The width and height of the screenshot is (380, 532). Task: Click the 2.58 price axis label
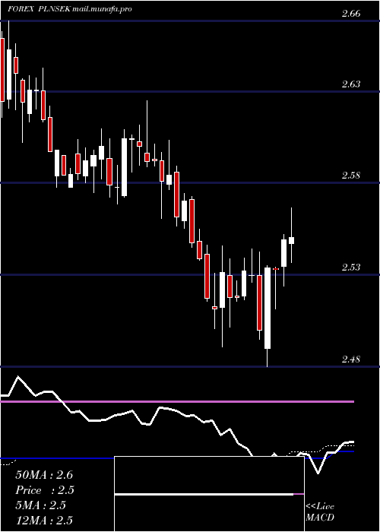pos(351,176)
